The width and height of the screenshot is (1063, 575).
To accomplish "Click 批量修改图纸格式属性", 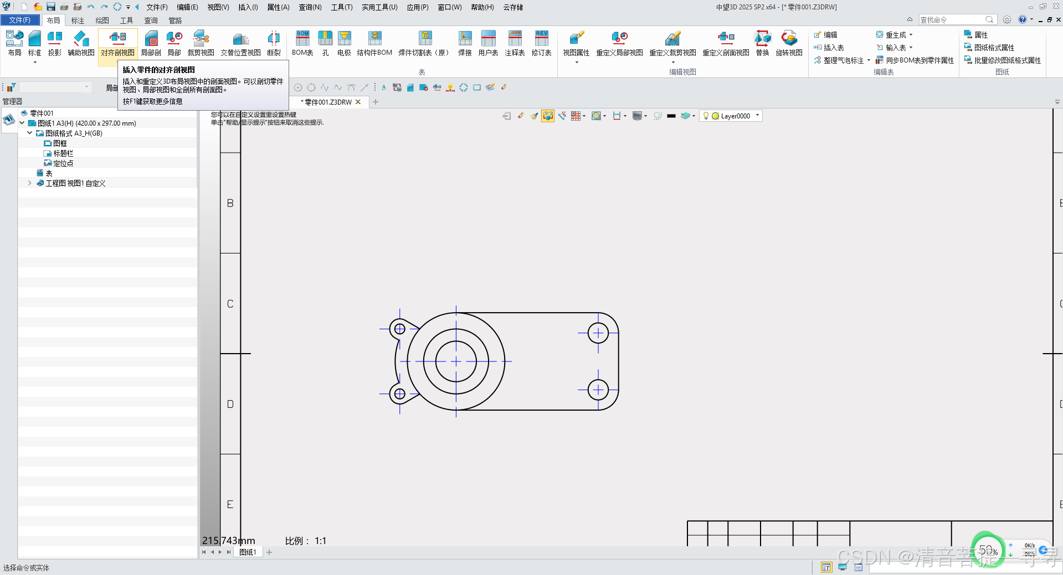I will coord(1003,60).
